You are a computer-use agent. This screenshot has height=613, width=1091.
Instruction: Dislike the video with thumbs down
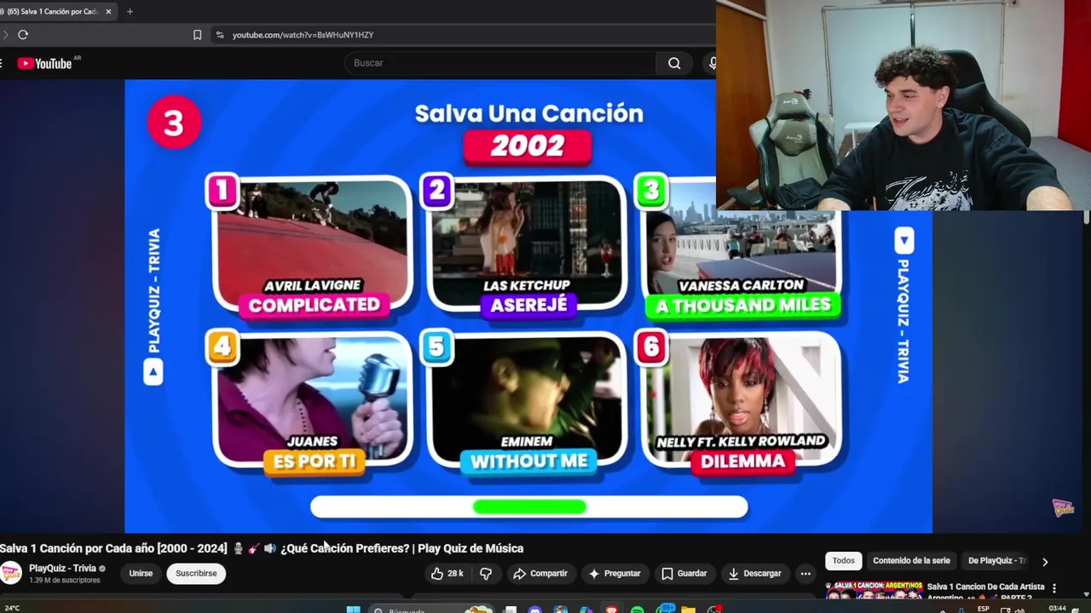pos(486,574)
